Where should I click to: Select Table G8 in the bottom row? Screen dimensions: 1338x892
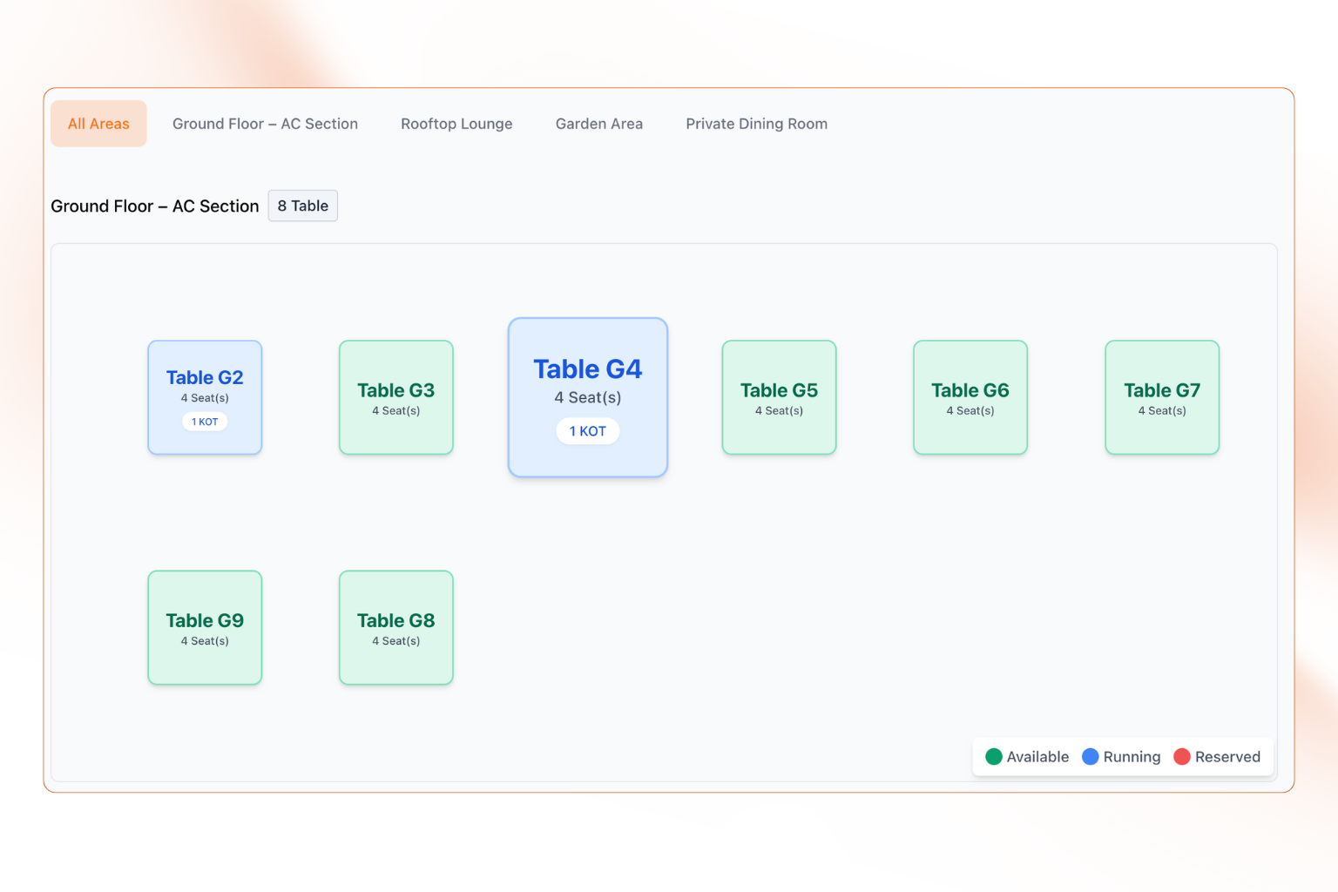pyautogui.click(x=395, y=627)
